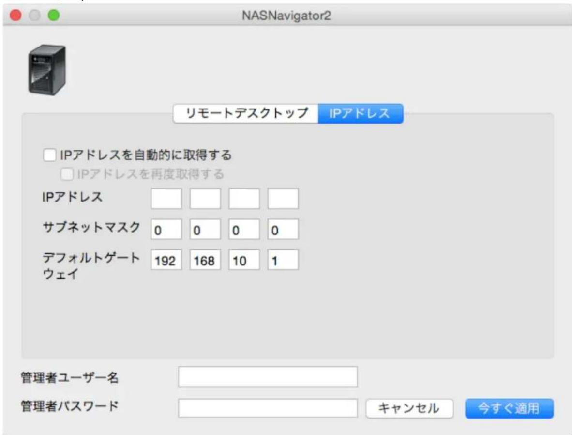
Task: Click the gateway field showing 168
Action: pos(205,260)
